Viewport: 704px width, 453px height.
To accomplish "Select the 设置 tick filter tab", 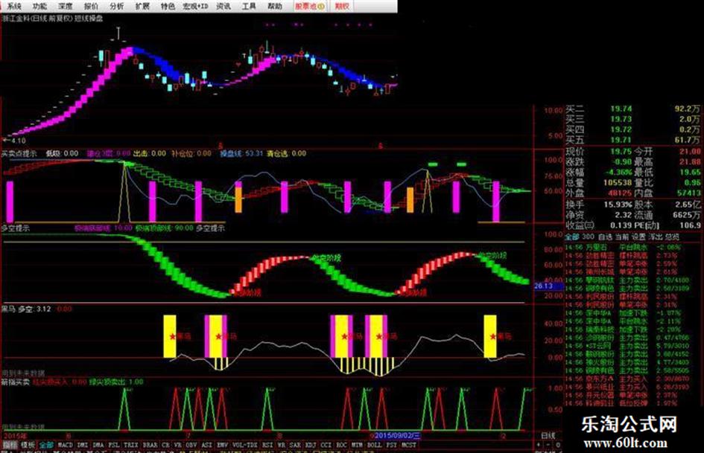I will [x=638, y=237].
